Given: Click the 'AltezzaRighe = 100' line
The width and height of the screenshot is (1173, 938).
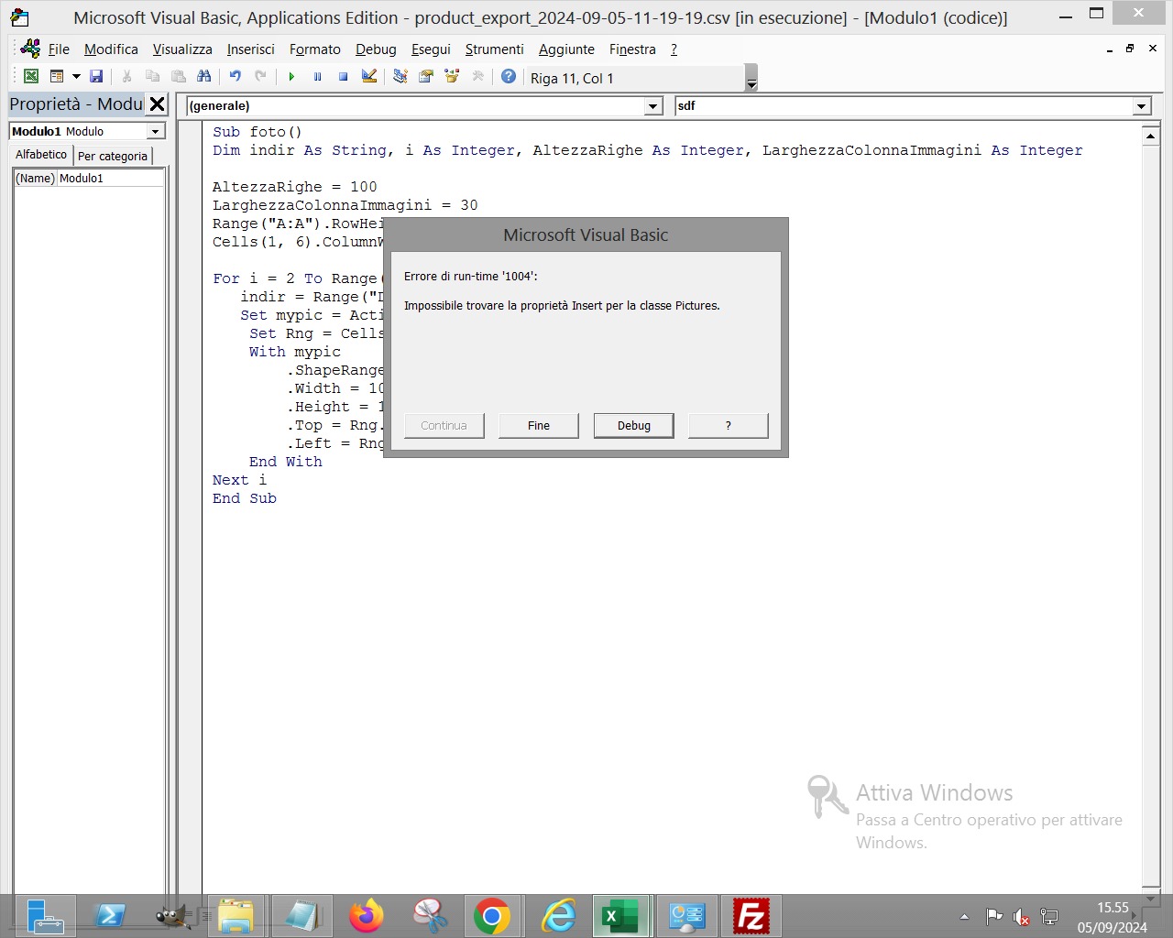Looking at the screenshot, I should tap(295, 187).
